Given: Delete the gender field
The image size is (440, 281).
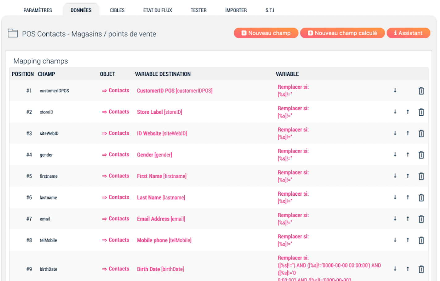Looking at the screenshot, I should point(421,155).
